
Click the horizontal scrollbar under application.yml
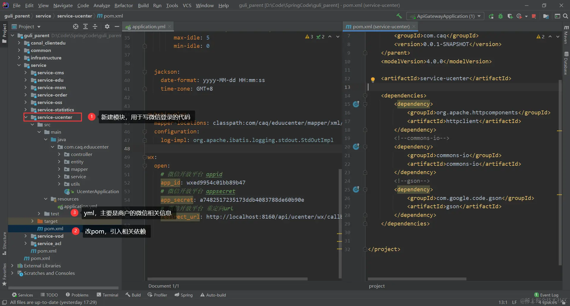227,279
